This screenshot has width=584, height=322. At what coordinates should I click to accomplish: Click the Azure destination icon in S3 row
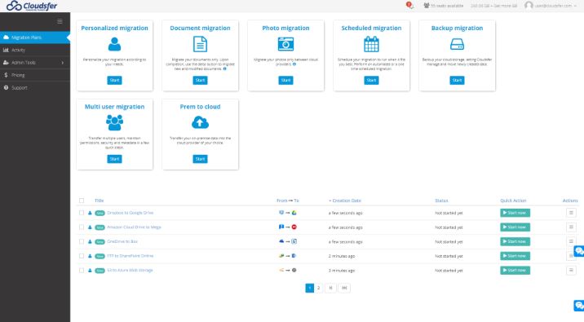pos(294,271)
